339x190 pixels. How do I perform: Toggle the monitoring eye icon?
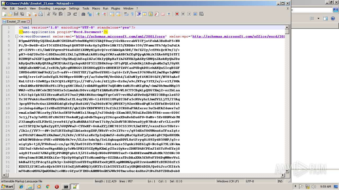click(x=169, y=14)
